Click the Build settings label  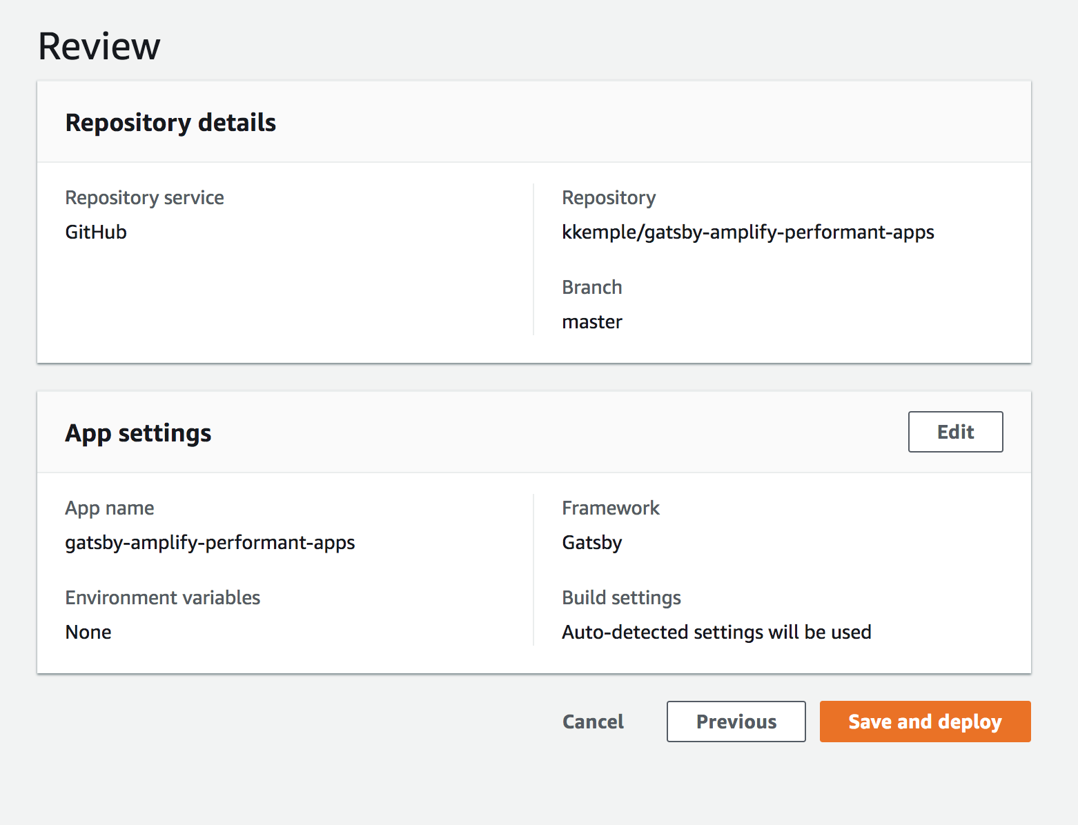click(x=621, y=597)
